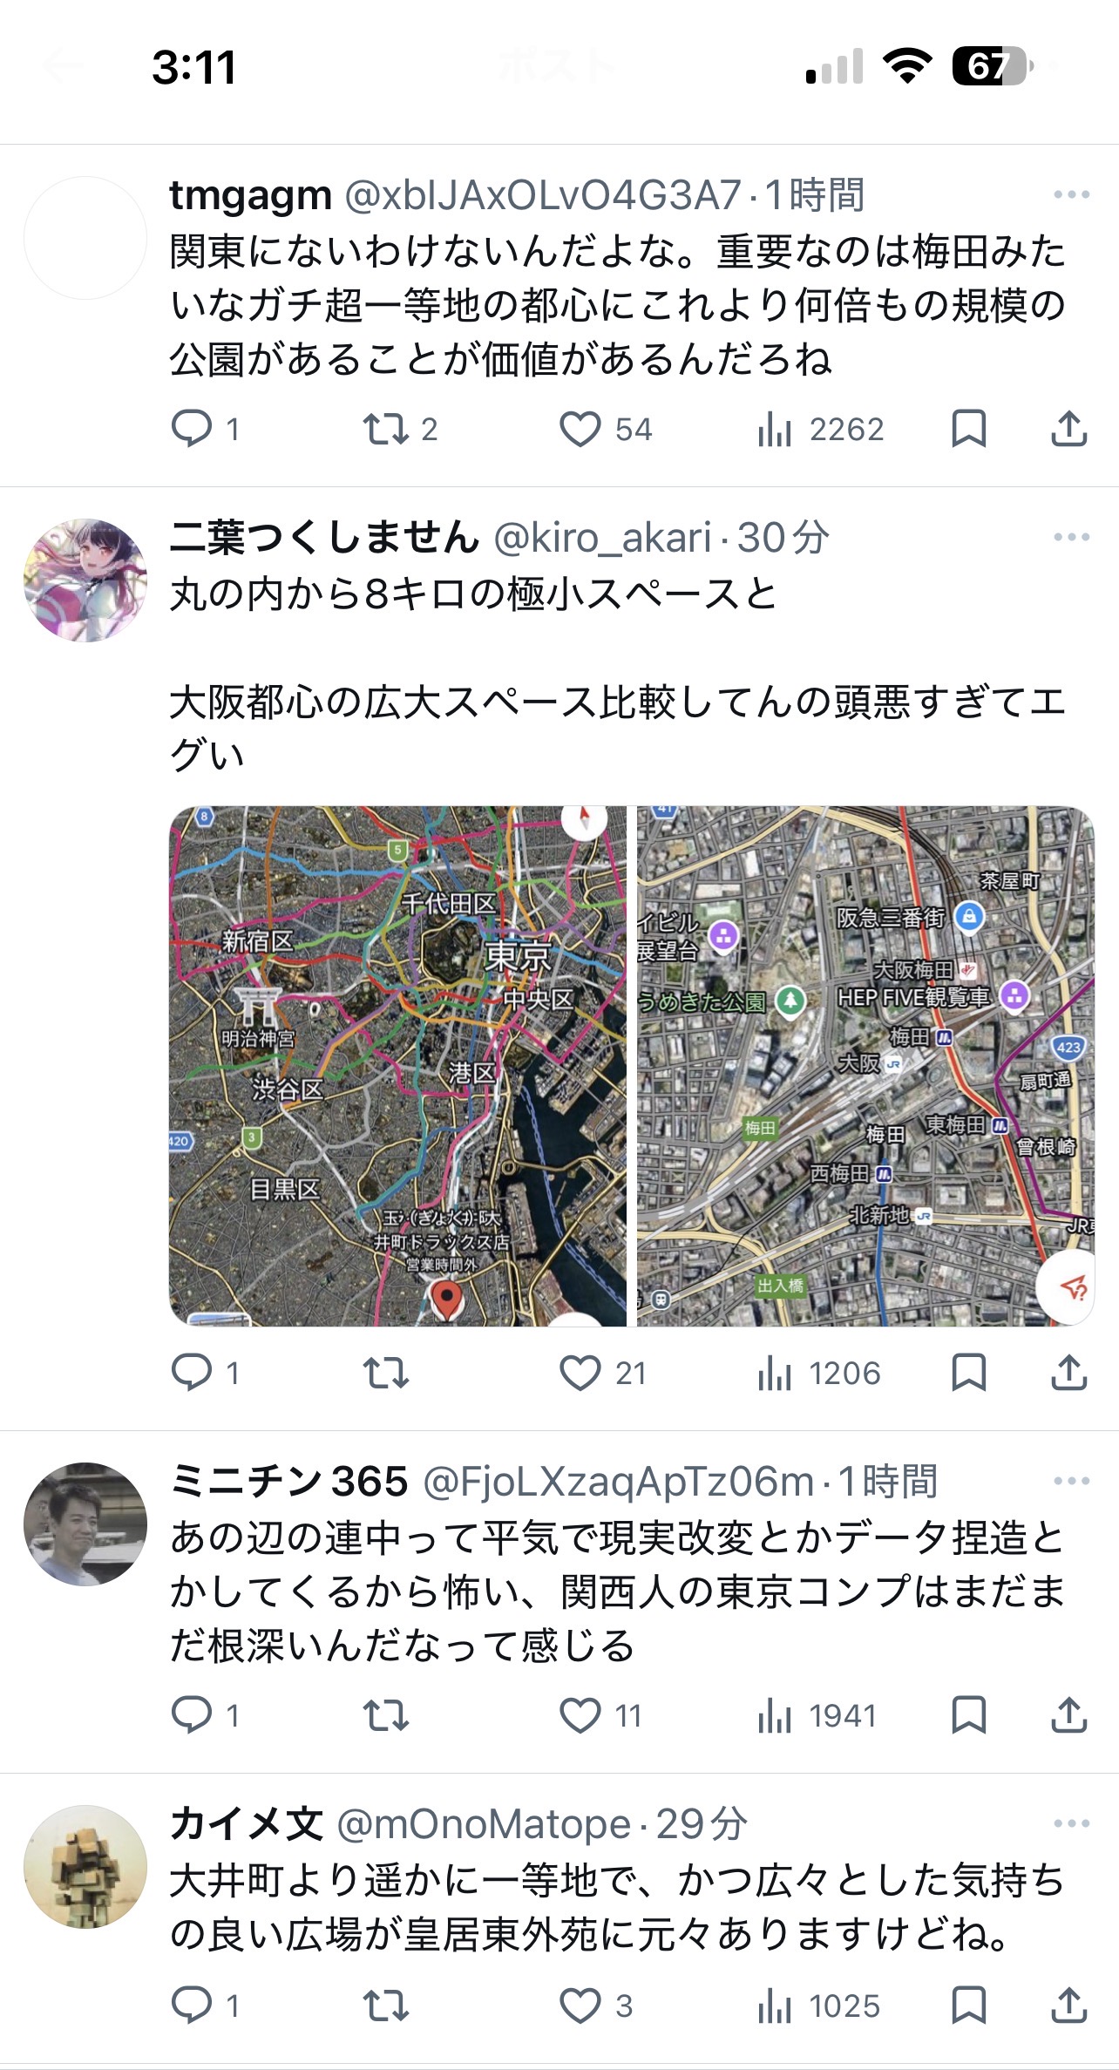1119x2070 pixels.
Task: Bookmark tmgagm's post
Action: [x=968, y=429]
